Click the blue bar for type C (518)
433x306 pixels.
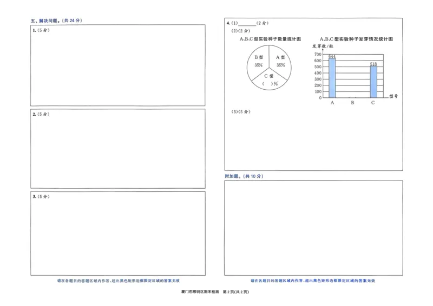tap(373, 82)
